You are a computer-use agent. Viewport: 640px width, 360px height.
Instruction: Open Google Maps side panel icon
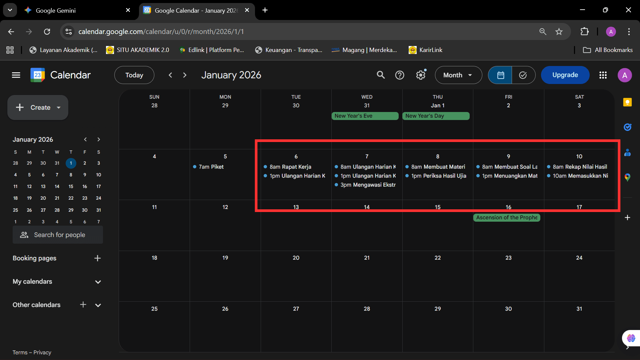point(627,177)
